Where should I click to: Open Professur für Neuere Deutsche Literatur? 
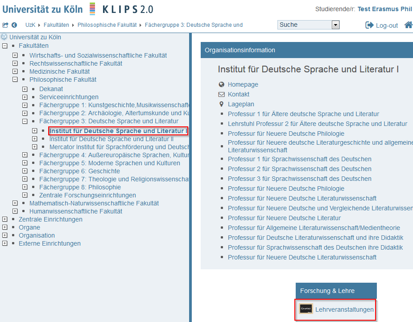pyautogui.click(x=284, y=218)
